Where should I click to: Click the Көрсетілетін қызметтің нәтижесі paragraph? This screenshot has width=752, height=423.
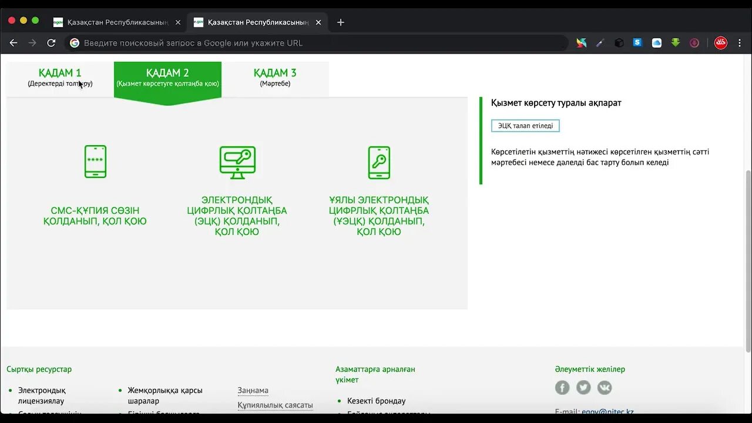[x=600, y=157]
